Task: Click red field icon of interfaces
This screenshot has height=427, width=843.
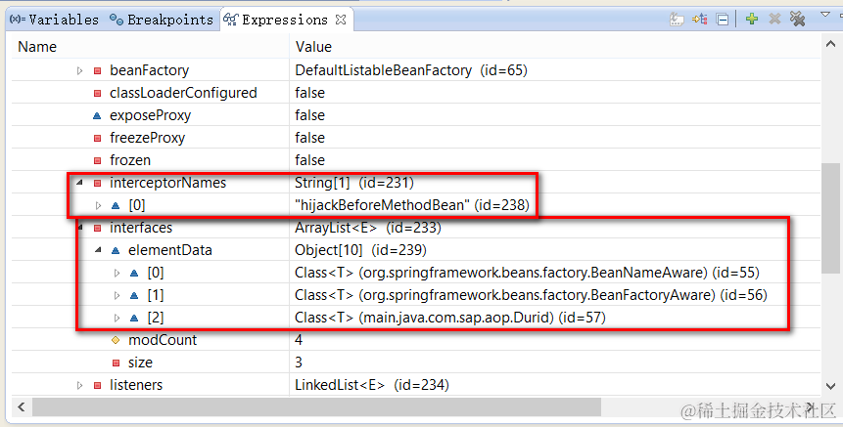Action: click(97, 228)
